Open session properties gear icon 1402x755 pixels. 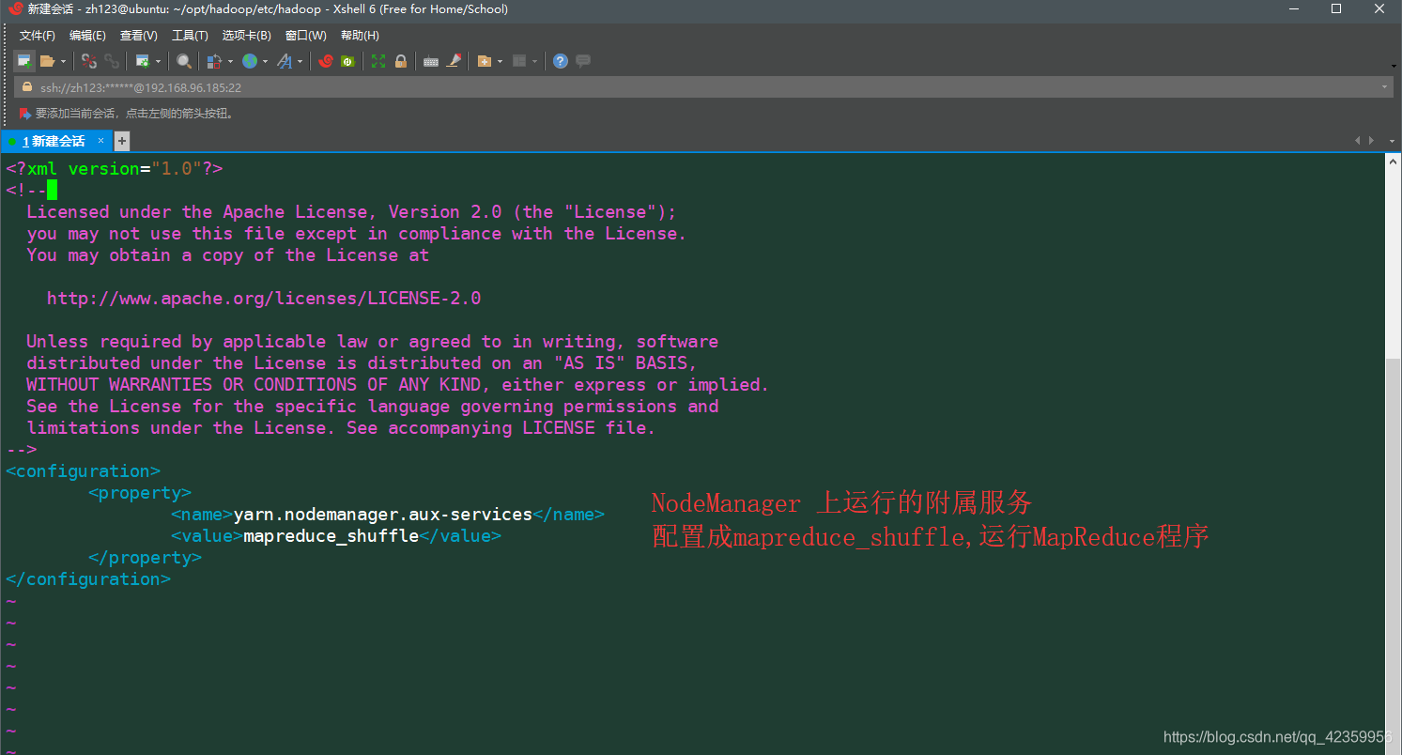tap(143, 61)
